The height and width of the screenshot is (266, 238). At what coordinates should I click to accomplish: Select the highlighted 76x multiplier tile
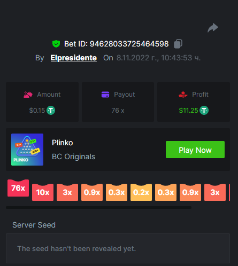pos(18,188)
